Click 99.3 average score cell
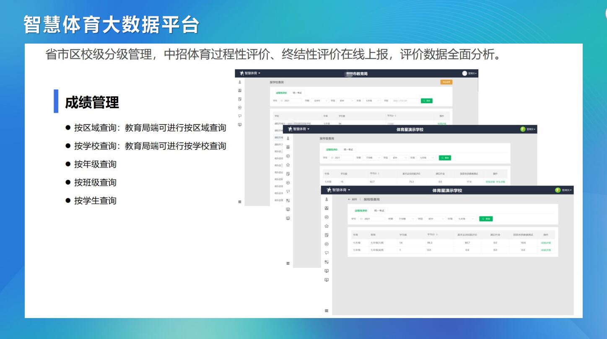 (430, 243)
